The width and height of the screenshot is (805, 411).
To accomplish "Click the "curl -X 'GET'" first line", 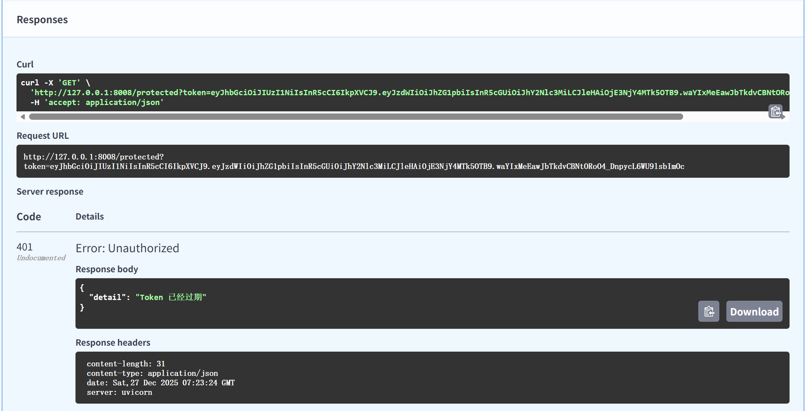I will 55,83.
